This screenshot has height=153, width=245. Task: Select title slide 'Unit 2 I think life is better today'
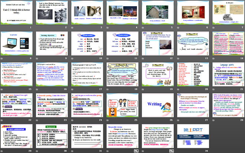(x=17, y=13)
